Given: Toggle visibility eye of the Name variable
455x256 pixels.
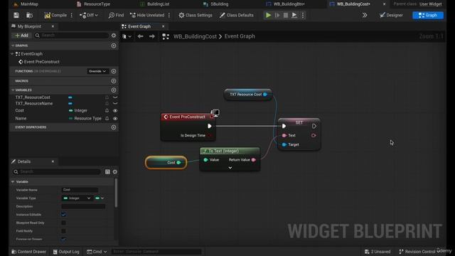Looking at the screenshot, I should click(115, 119).
